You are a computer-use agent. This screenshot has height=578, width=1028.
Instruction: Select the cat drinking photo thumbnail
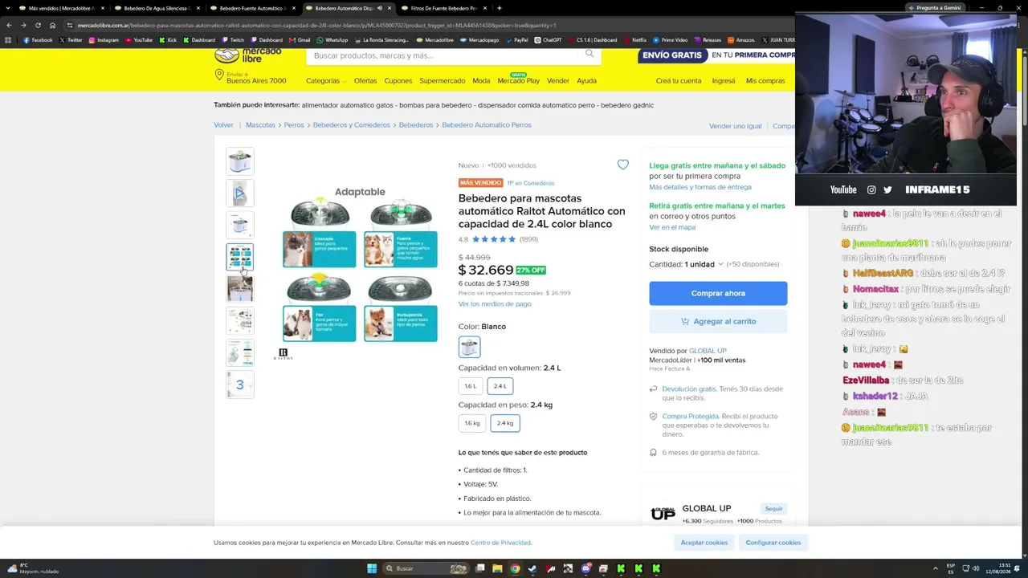(239, 289)
